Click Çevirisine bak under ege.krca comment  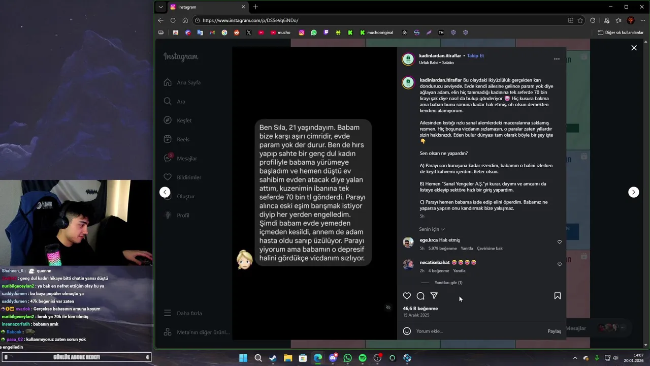coord(490,249)
